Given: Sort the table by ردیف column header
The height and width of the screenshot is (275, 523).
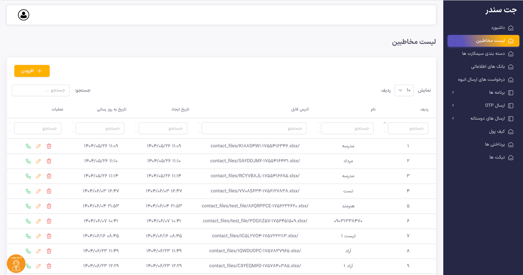Looking at the screenshot, I should coord(424,109).
